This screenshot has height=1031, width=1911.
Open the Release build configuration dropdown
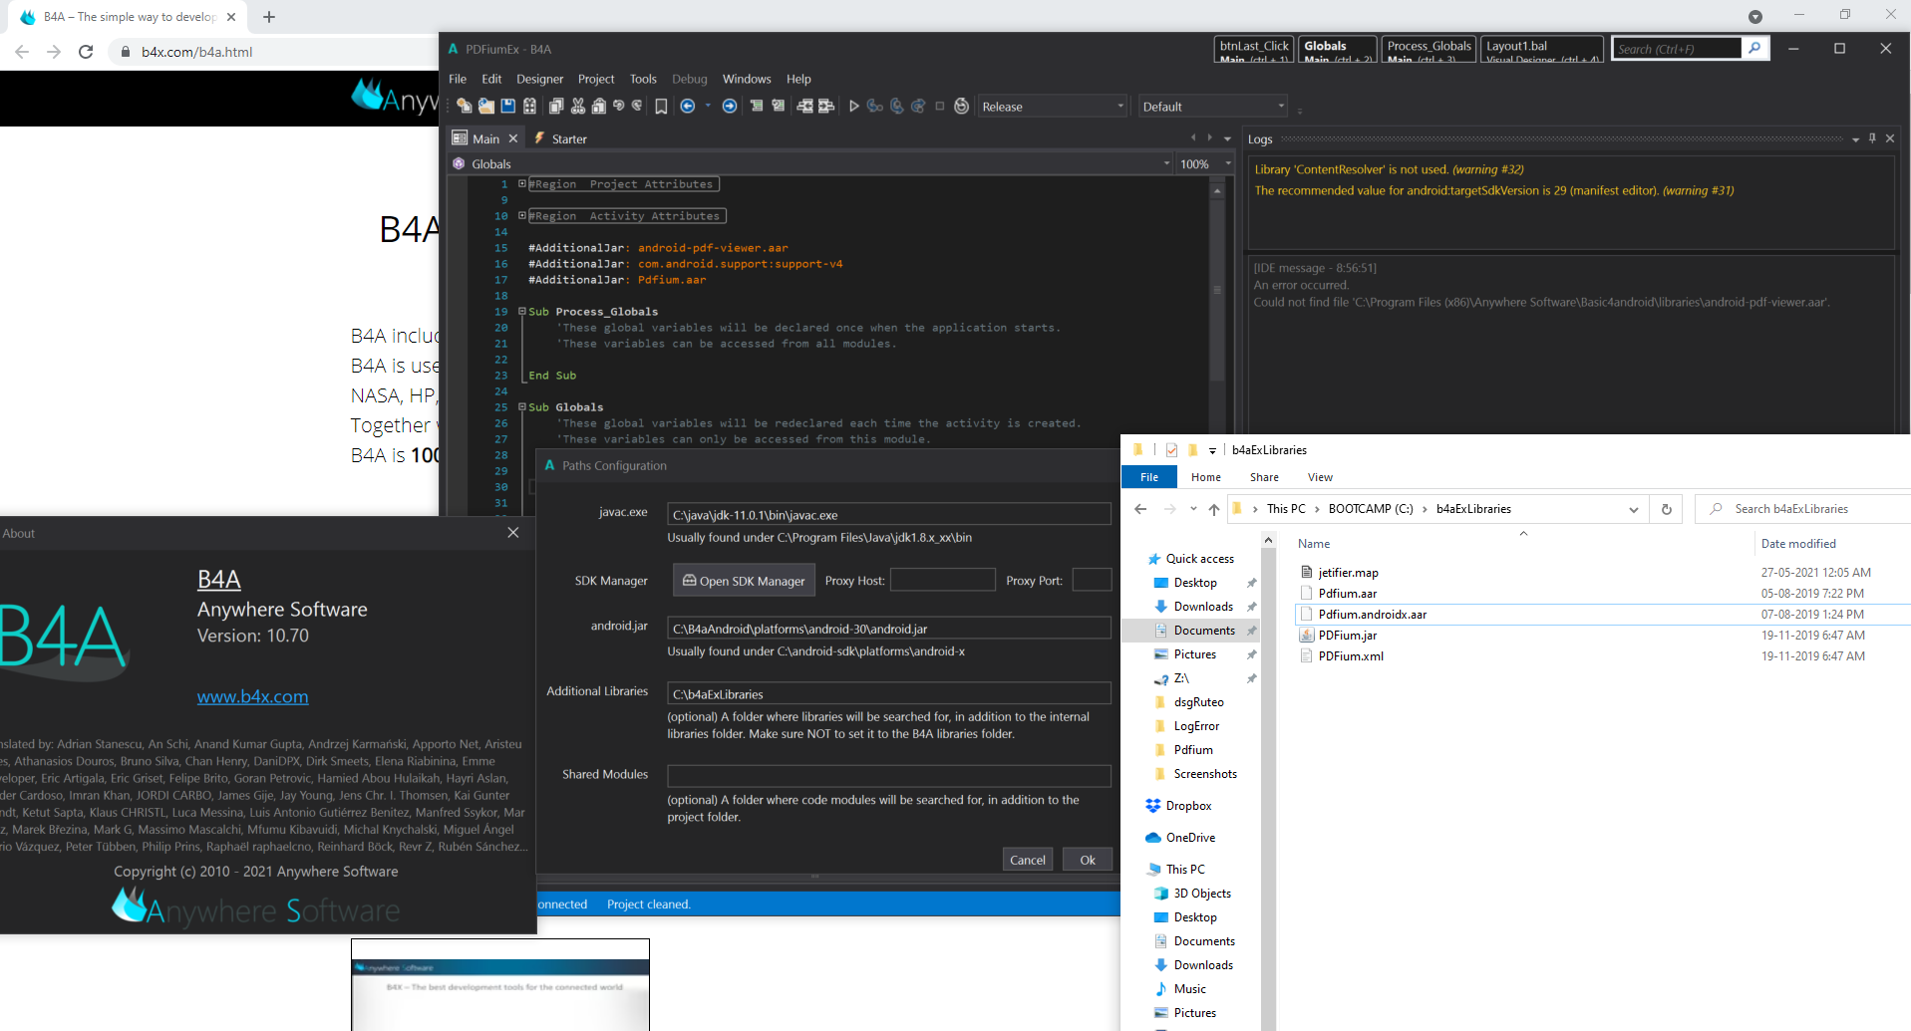pos(1053,107)
